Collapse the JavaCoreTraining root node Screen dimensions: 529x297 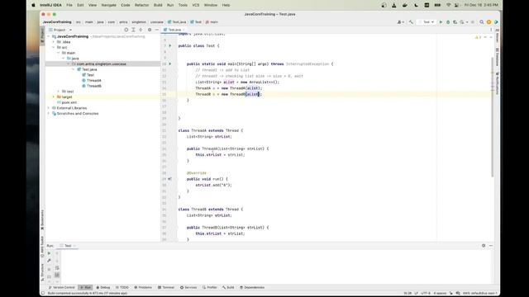49,36
